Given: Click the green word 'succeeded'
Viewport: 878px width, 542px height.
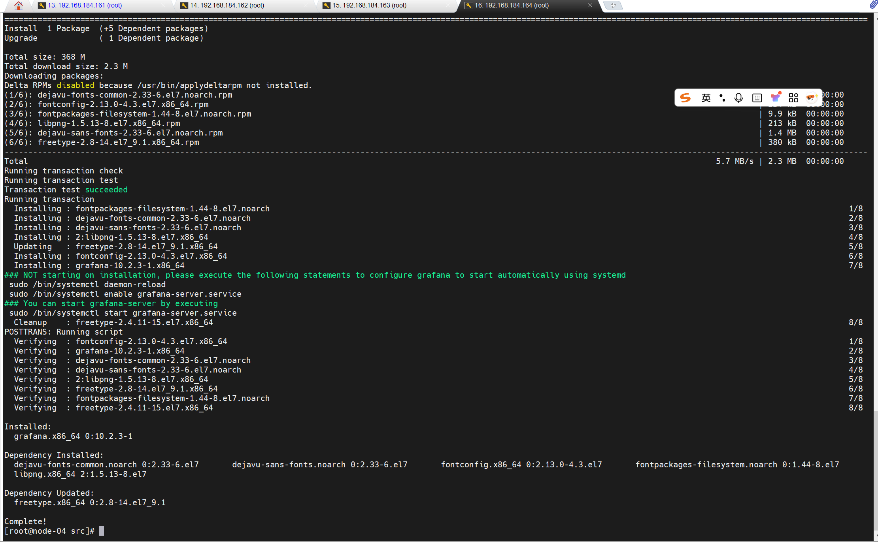Looking at the screenshot, I should tap(106, 190).
